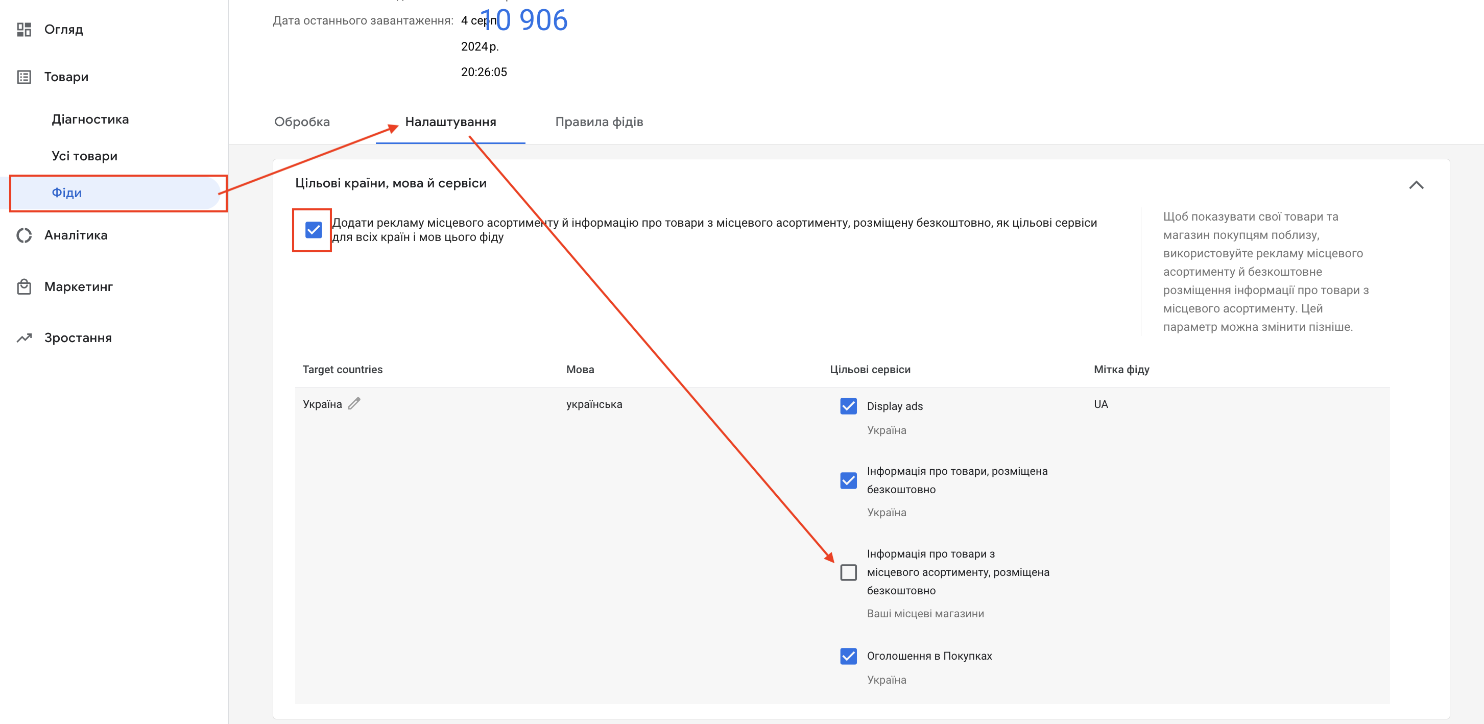
Task: Click the Зростання trend arrow icon
Action: [x=23, y=338]
